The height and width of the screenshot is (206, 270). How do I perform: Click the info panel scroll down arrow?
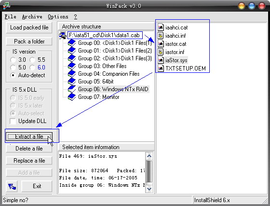(x=149, y=189)
